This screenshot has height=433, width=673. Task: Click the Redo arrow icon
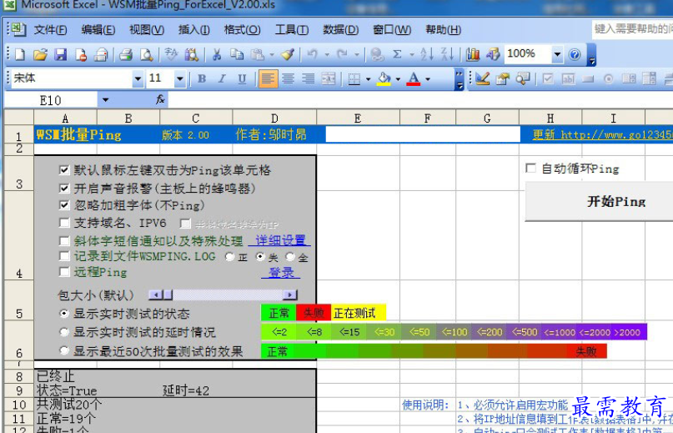[x=342, y=54]
